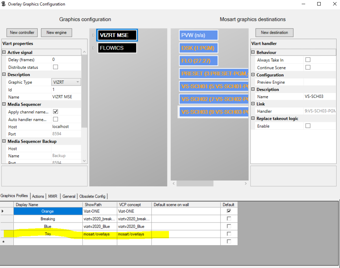Select the VS-SCH01 destination block
The height and width of the screenshot is (268, 340).
[x=214, y=86]
